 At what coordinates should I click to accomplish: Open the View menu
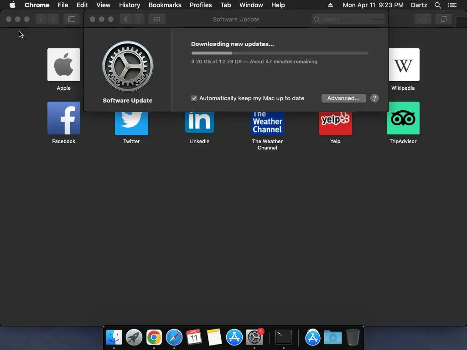[x=104, y=5]
